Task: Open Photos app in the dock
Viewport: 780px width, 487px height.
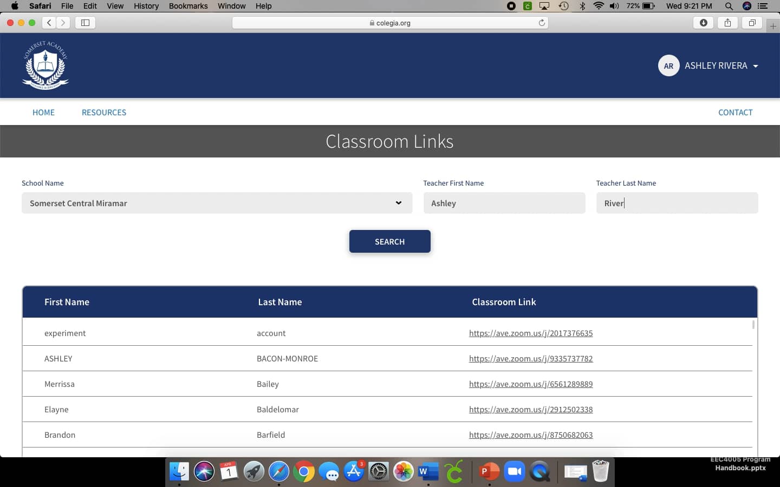Action: (404, 471)
